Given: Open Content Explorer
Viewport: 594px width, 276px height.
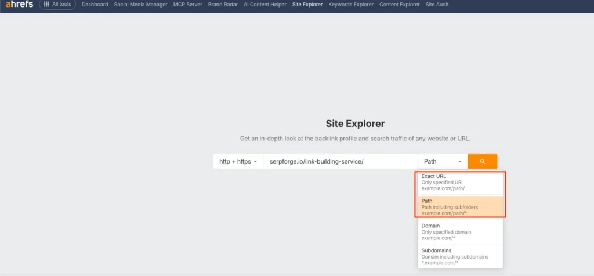Looking at the screenshot, I should pyautogui.click(x=399, y=5).
